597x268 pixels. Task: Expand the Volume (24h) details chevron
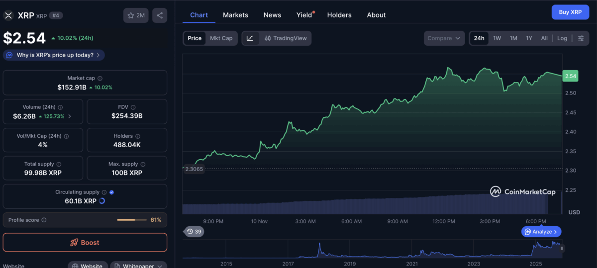tap(69, 116)
